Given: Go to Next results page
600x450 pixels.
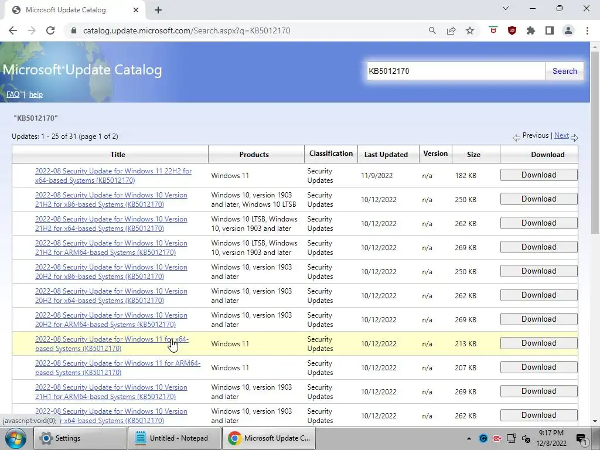Looking at the screenshot, I should [561, 135].
